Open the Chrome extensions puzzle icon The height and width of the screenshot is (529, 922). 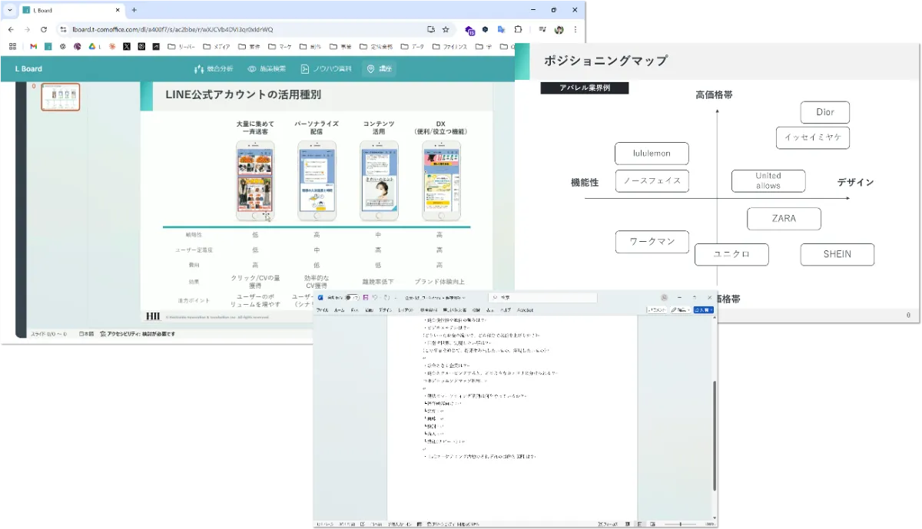pos(518,29)
